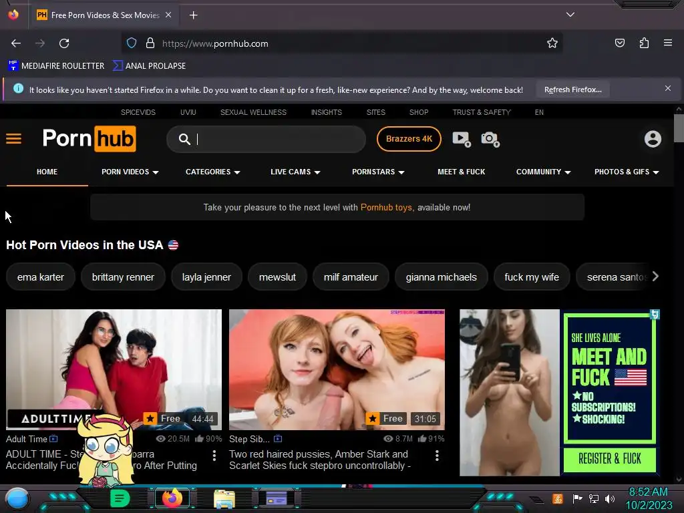Click the upload photo camera icon
This screenshot has height=513, width=684.
pos(490,139)
